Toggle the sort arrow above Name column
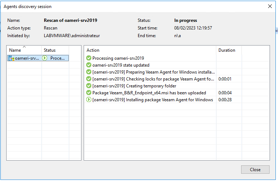 pos(24,47)
